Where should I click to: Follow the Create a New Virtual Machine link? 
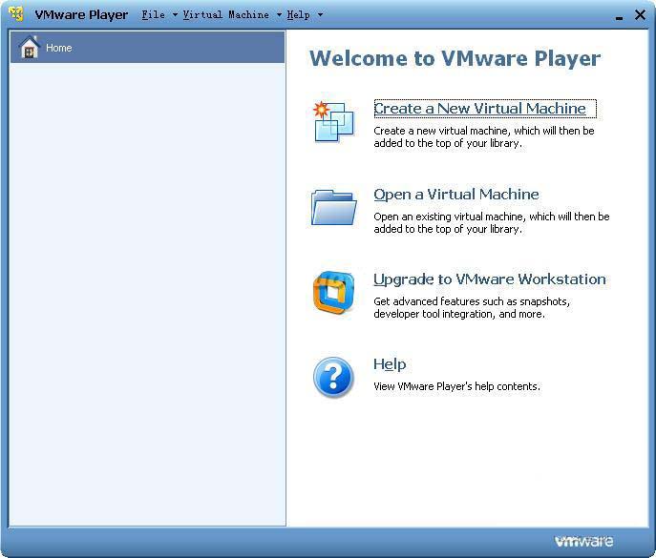(x=479, y=109)
